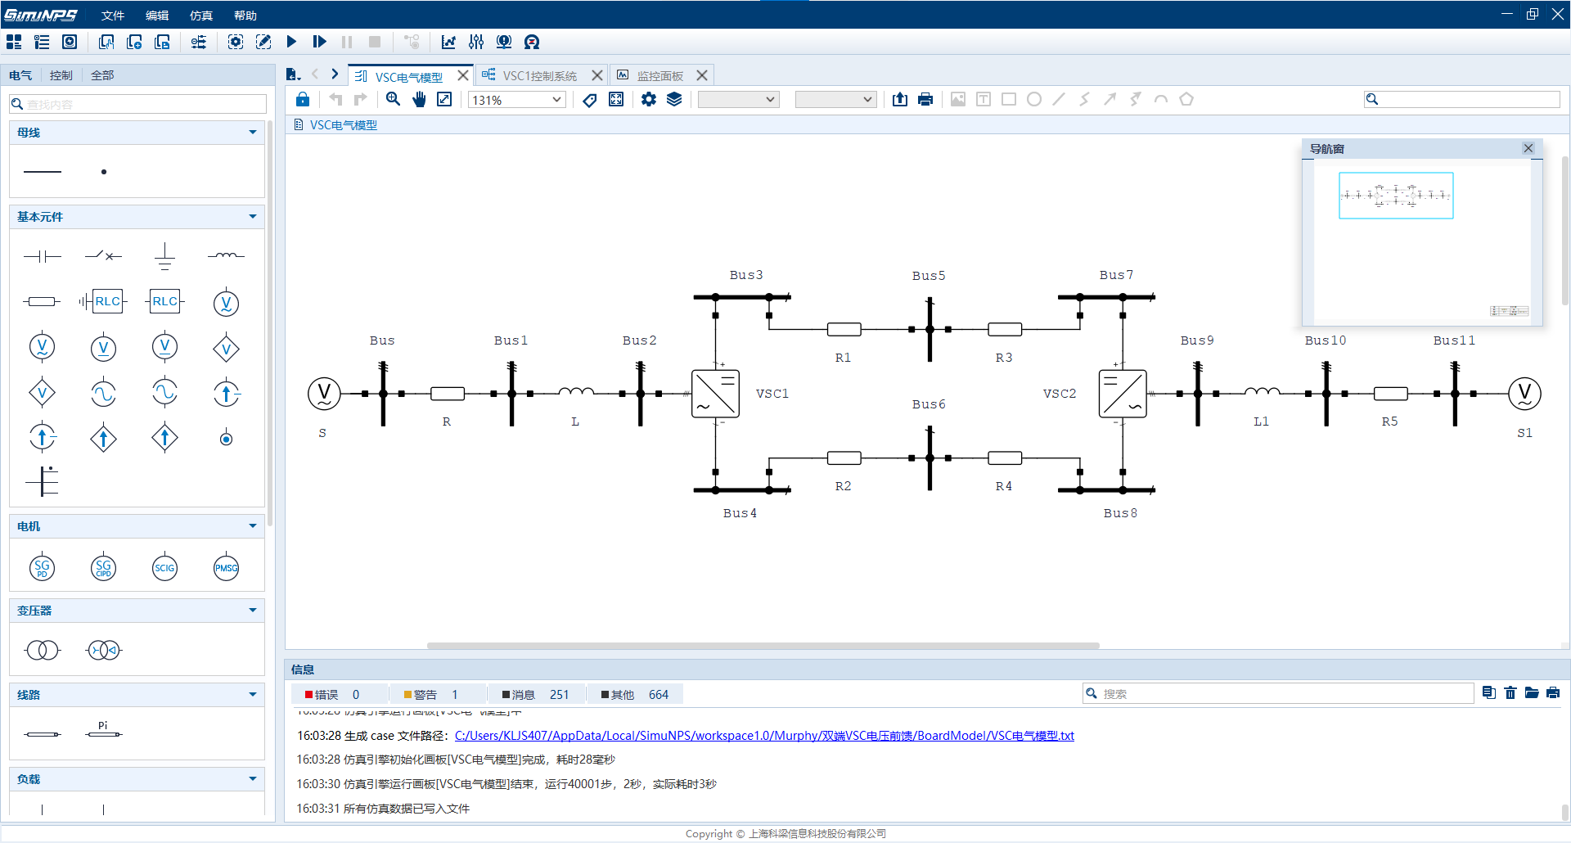
Task: Open the parameter sliders icon in main toolbar
Action: pos(476,42)
